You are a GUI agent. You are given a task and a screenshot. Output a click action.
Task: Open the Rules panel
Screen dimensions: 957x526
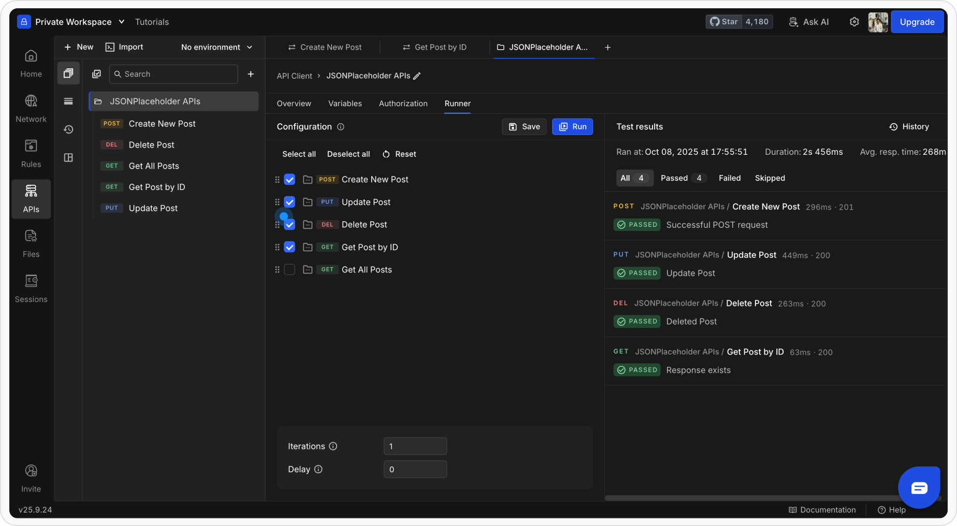(31, 154)
